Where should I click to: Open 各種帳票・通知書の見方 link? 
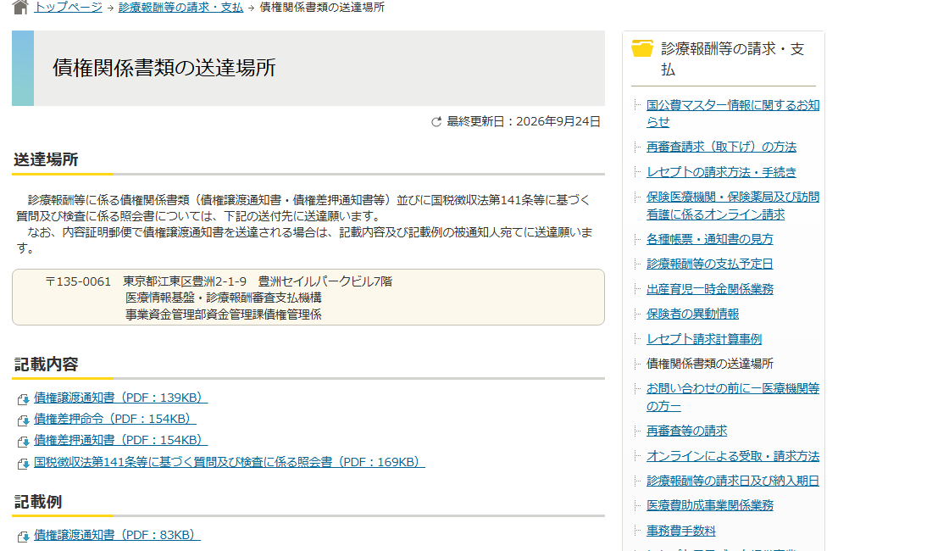point(709,239)
